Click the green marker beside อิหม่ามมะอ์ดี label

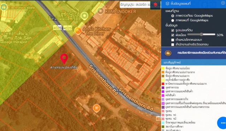point(85,16)
